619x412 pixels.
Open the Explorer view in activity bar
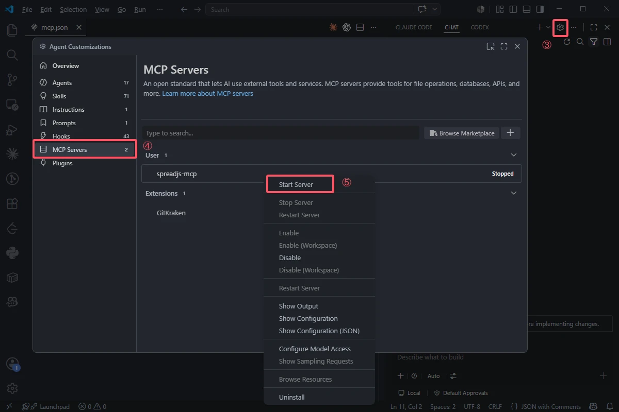point(12,30)
